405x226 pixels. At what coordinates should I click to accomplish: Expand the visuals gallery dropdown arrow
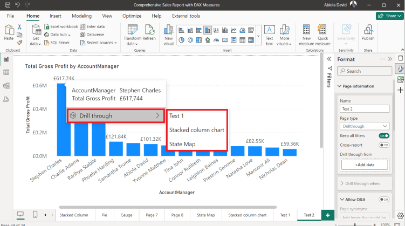point(258,36)
